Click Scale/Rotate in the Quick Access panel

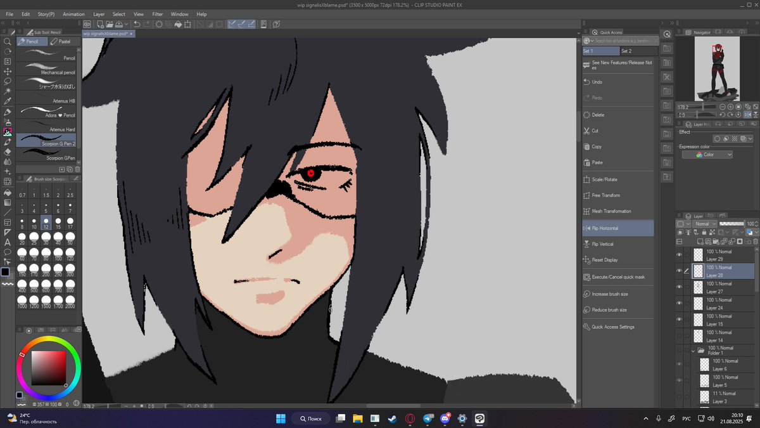[605, 179]
